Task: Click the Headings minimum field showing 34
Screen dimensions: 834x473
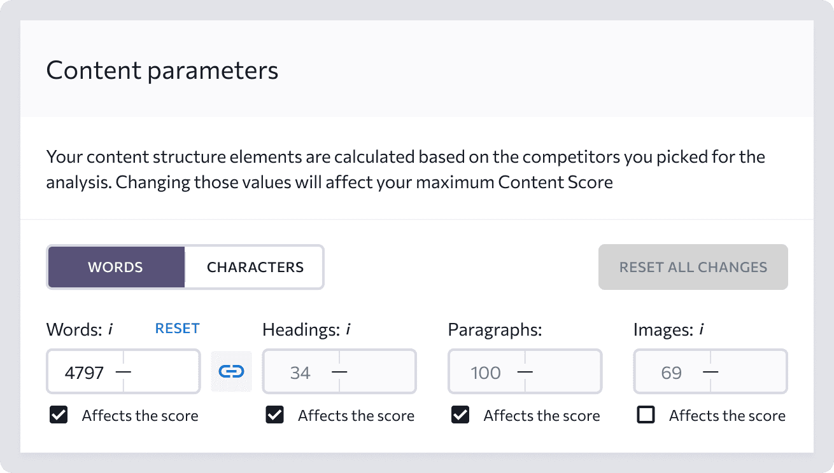Action: click(301, 372)
